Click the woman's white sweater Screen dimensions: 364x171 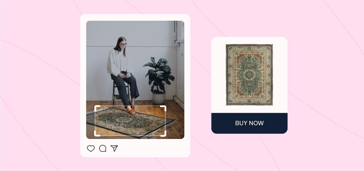click(x=119, y=62)
